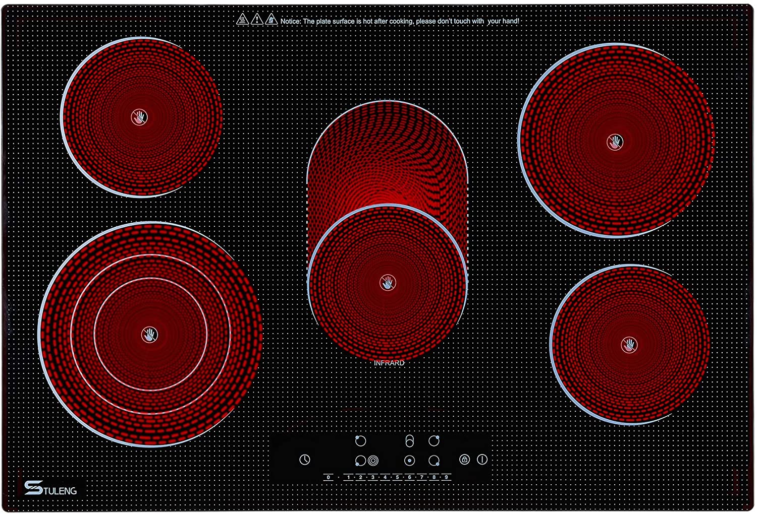Click the hot surface warning triangle icon
Image resolution: width=757 pixels, height=514 pixels.
point(243,20)
